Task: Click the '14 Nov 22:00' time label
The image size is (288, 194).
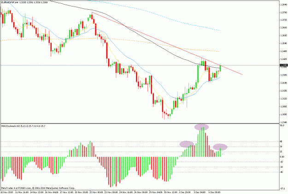Action: pyautogui.click(x=37, y=192)
